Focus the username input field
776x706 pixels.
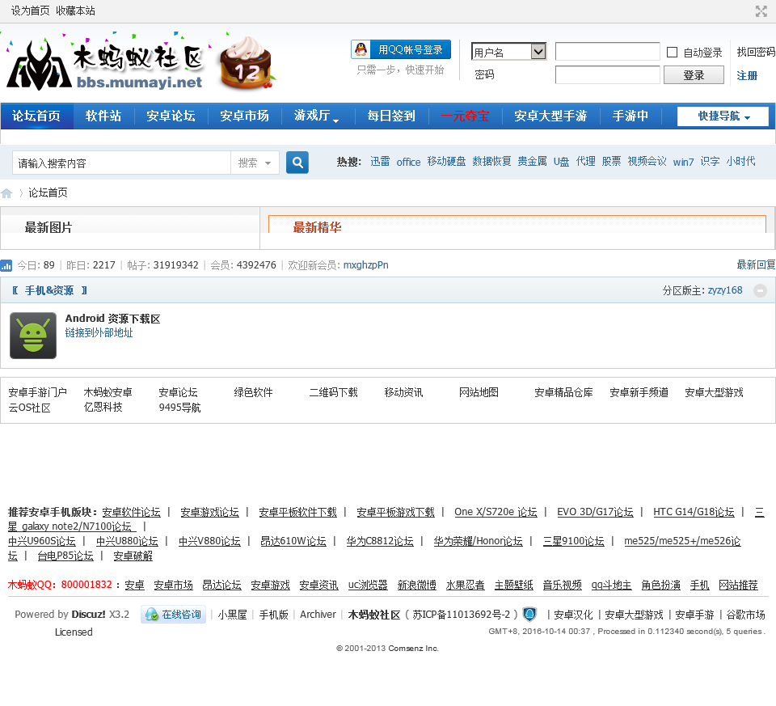click(607, 51)
